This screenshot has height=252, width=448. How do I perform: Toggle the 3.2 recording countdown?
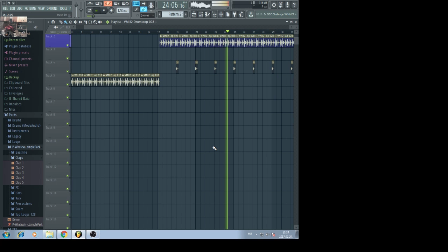108,3
